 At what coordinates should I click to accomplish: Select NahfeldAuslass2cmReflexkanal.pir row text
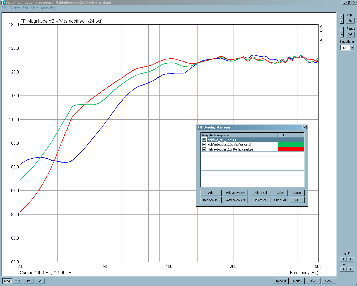(x=230, y=149)
